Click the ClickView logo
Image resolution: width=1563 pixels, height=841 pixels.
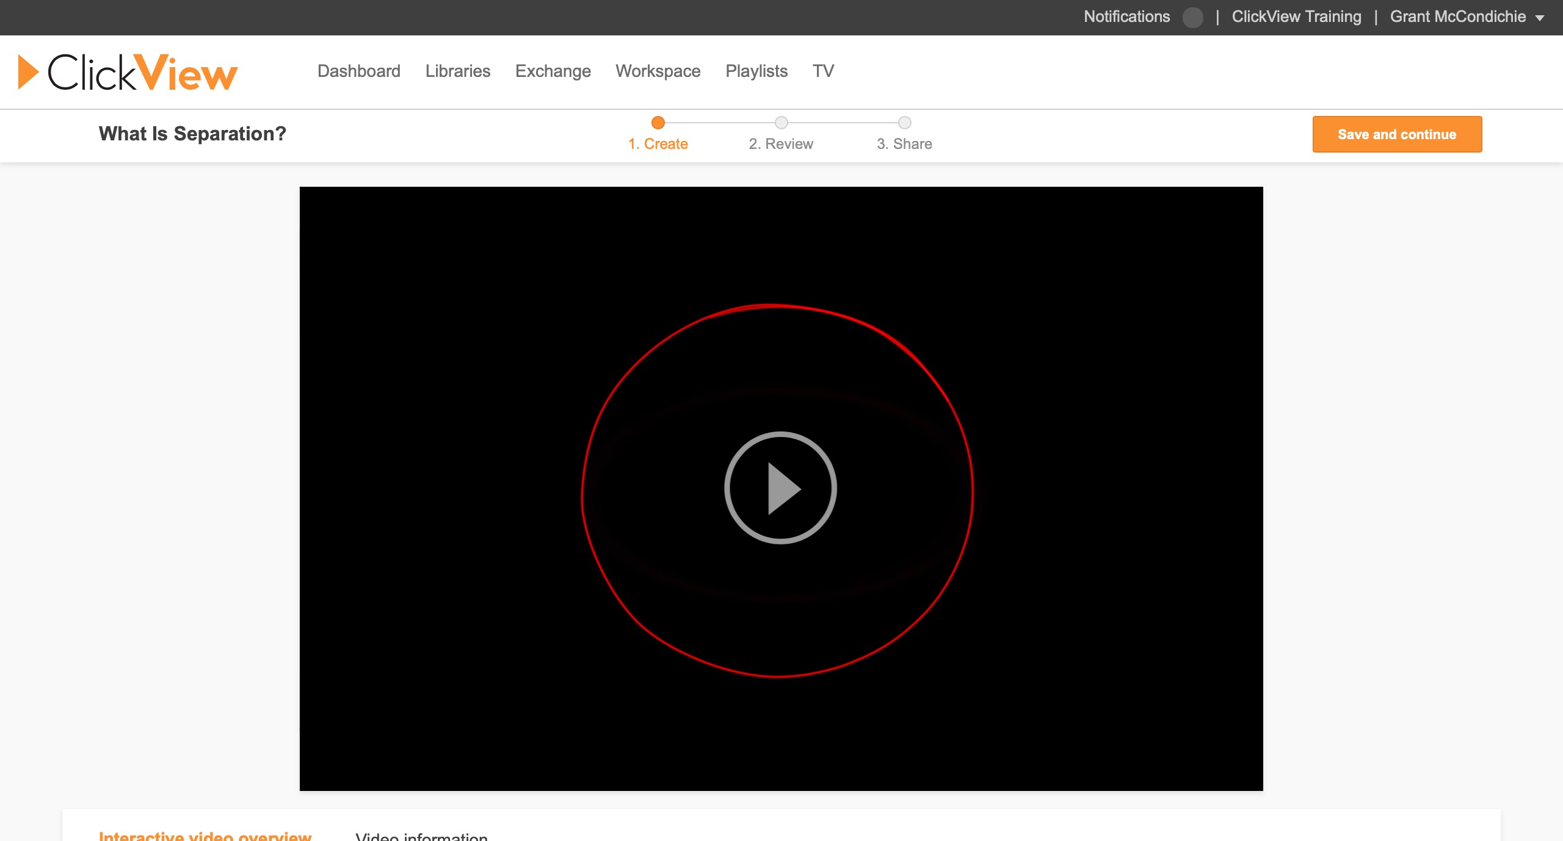[x=128, y=72]
